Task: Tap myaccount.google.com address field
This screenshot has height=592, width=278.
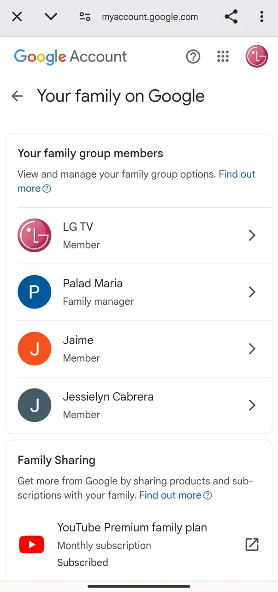Action: pos(150,17)
